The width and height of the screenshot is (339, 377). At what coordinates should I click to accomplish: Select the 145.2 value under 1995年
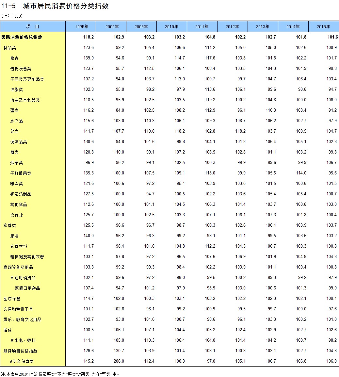88,361
